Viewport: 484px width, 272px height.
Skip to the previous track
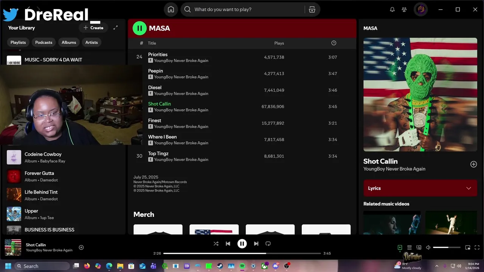(x=228, y=244)
